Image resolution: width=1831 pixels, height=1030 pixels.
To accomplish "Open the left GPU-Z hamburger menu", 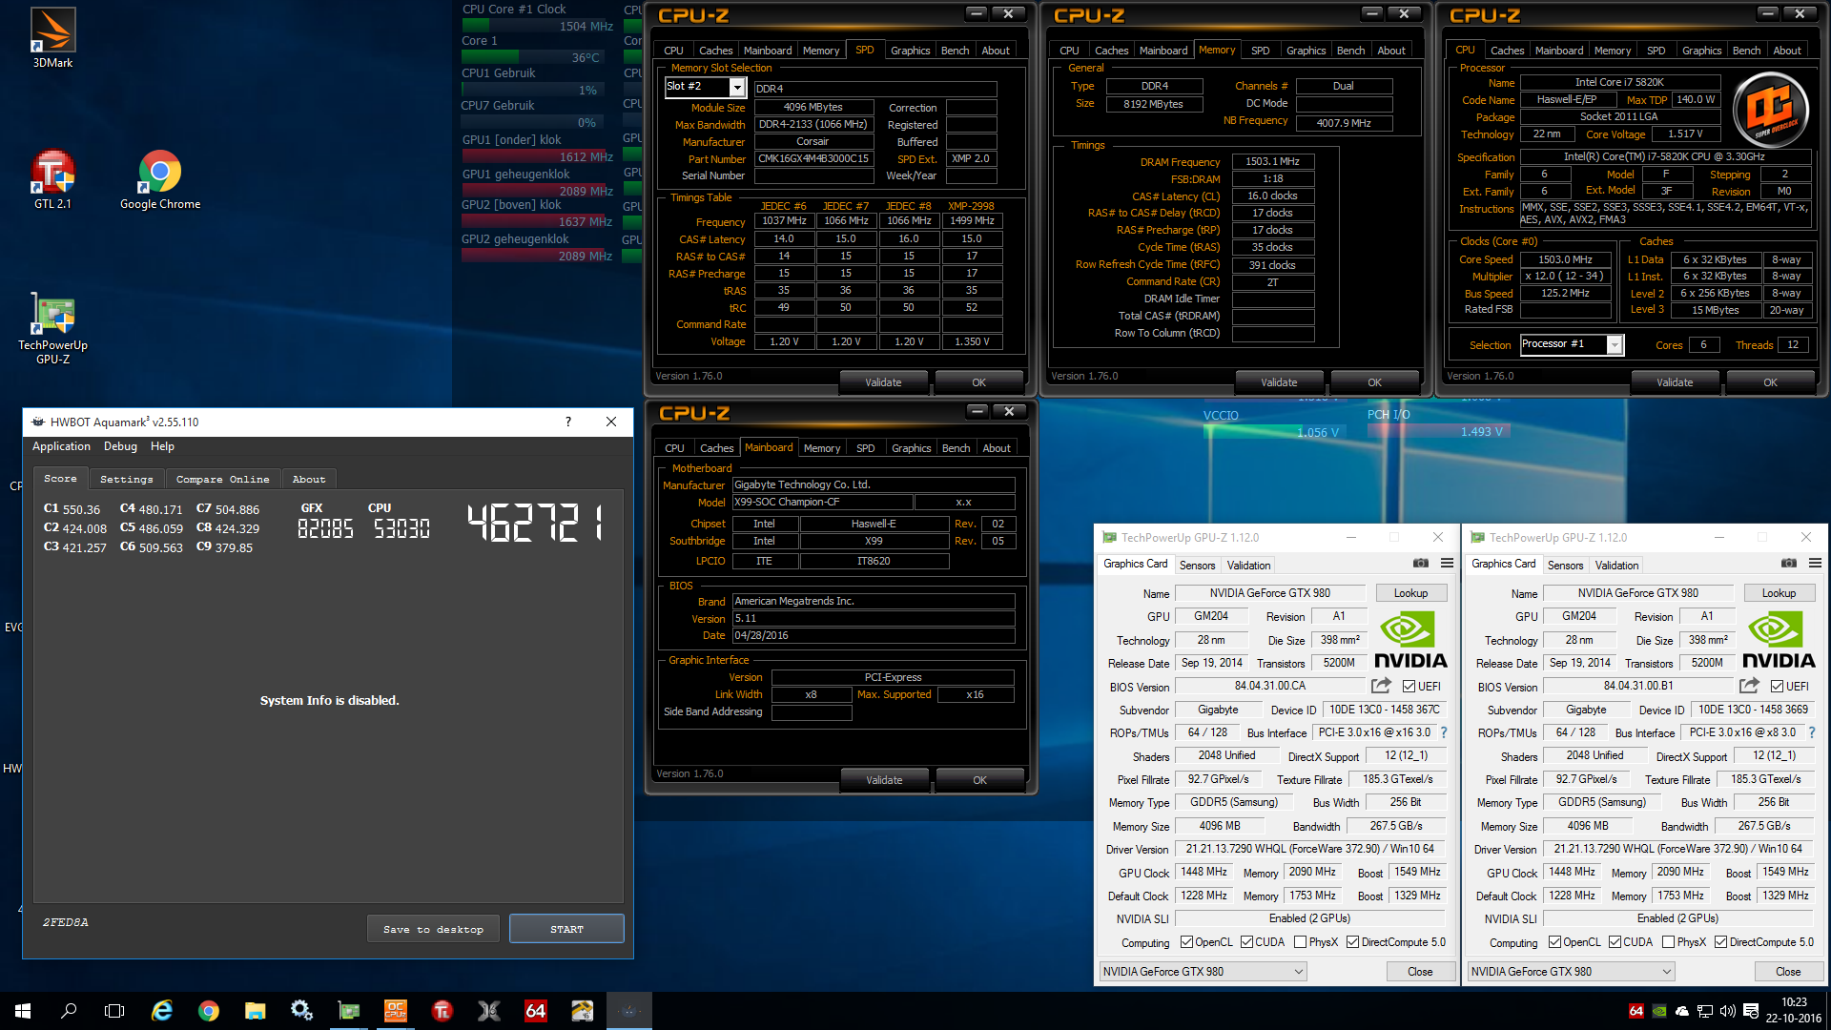I will coord(1447,564).
